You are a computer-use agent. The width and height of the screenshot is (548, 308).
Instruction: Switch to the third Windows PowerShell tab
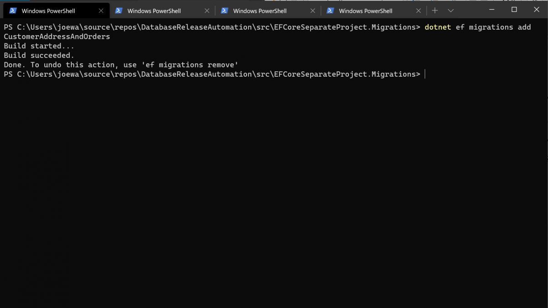[260, 11]
